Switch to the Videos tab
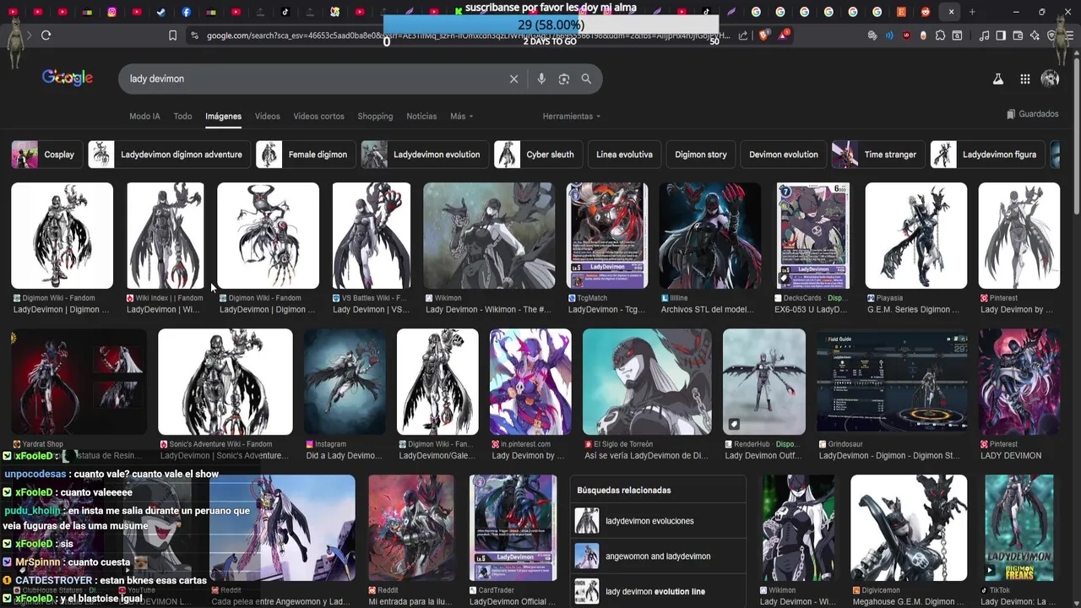 click(x=267, y=117)
